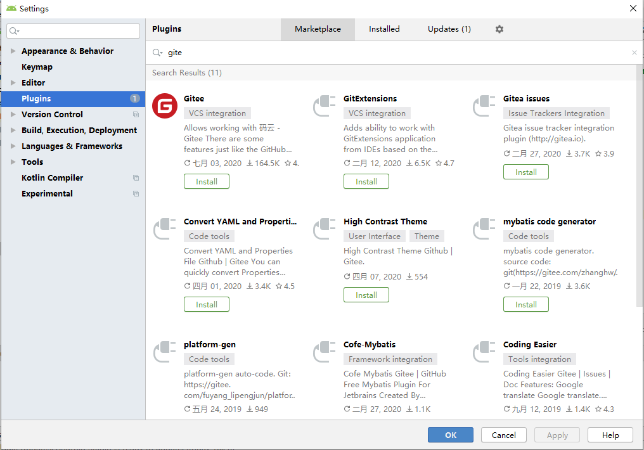Screen dimensions: 644x450
Task: Click the High Contrast Theme plugin icon
Action: [x=325, y=229]
